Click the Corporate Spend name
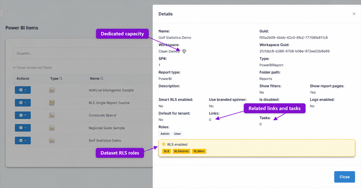This screenshot has height=188, width=361. pos(102,115)
